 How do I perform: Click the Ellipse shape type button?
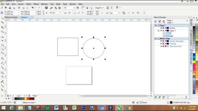[75, 13]
